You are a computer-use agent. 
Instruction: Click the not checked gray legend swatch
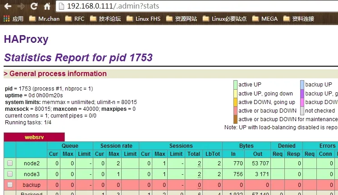pos(302,111)
